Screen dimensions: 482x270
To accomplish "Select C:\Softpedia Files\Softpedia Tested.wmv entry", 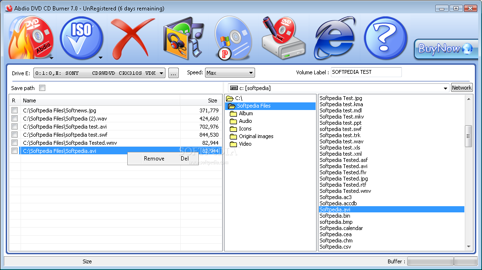I will [x=70, y=143].
